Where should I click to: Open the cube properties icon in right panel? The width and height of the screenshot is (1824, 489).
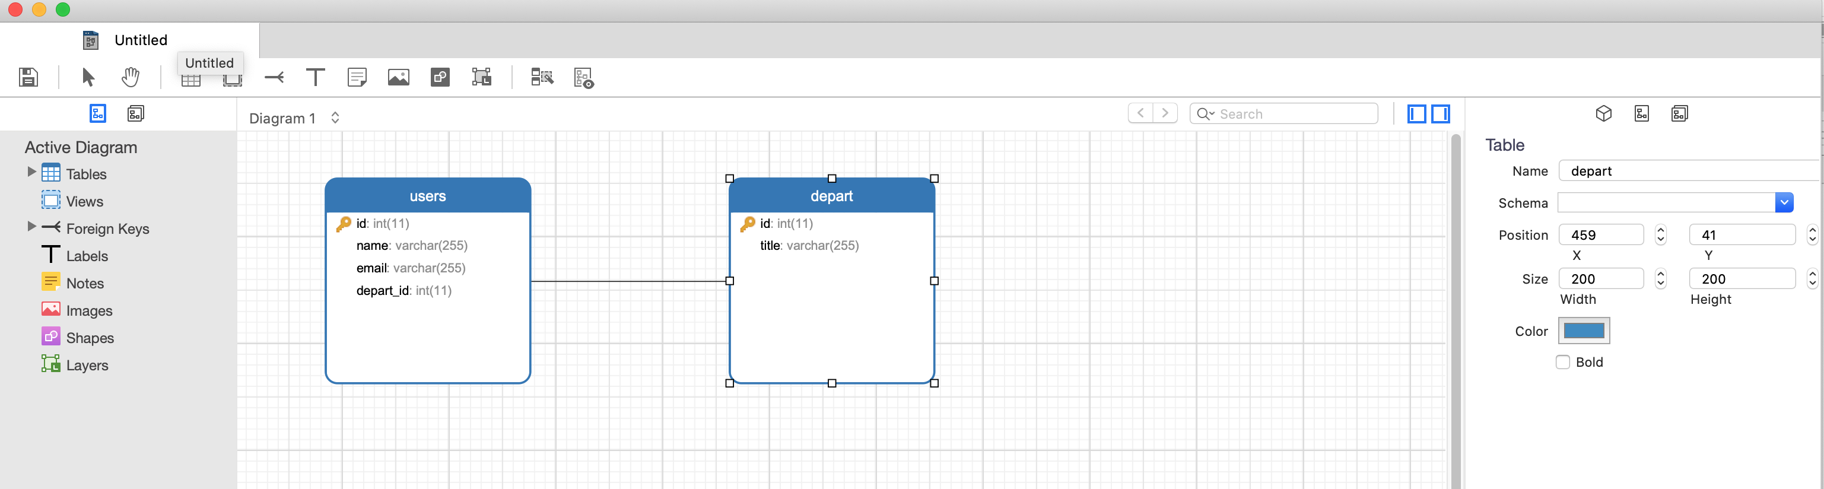[x=1604, y=113]
